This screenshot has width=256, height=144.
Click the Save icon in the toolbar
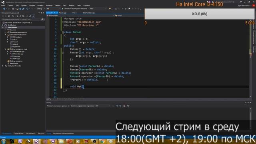tap(20, 9)
